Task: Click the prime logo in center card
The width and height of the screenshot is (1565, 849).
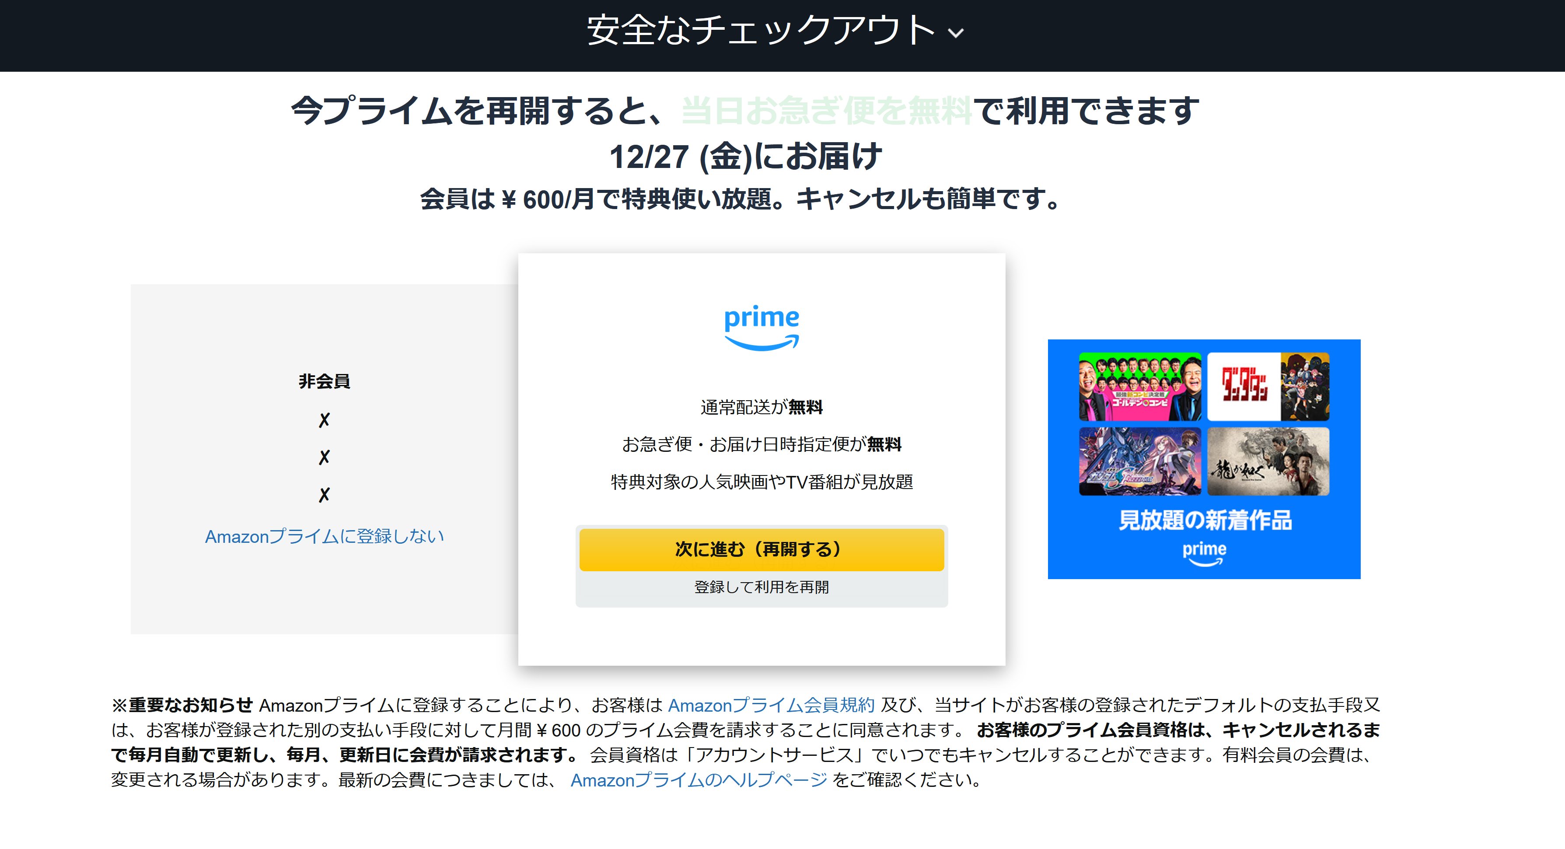Action: 762,328
